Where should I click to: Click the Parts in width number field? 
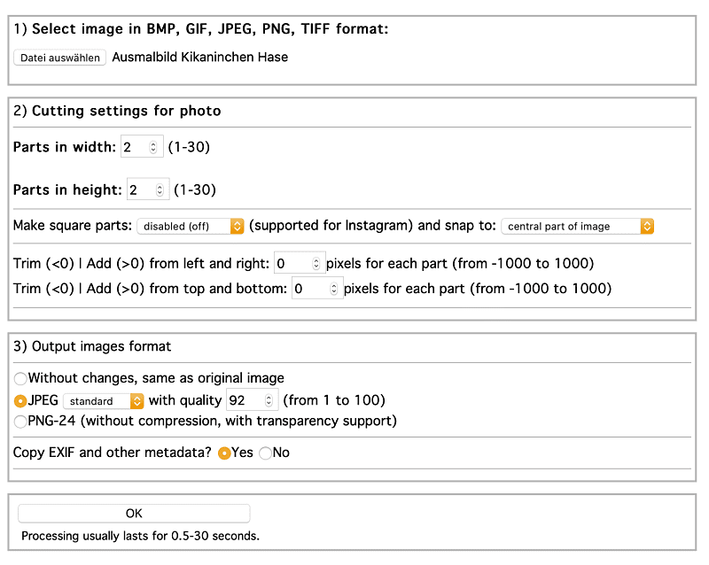coord(142,146)
